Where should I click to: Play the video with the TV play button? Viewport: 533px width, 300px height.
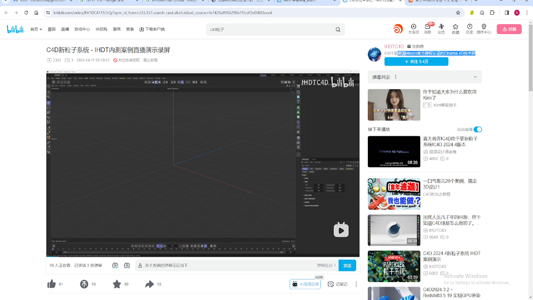pos(341,230)
